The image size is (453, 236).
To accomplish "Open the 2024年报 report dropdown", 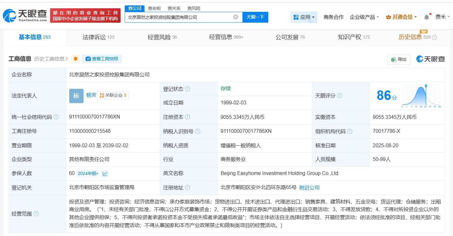I will tap(88, 173).
